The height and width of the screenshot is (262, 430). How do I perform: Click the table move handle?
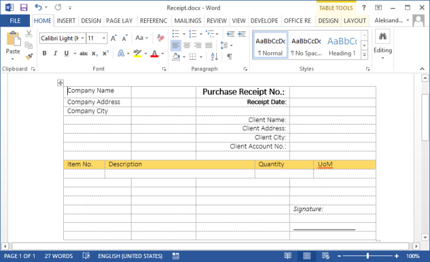pyautogui.click(x=61, y=83)
